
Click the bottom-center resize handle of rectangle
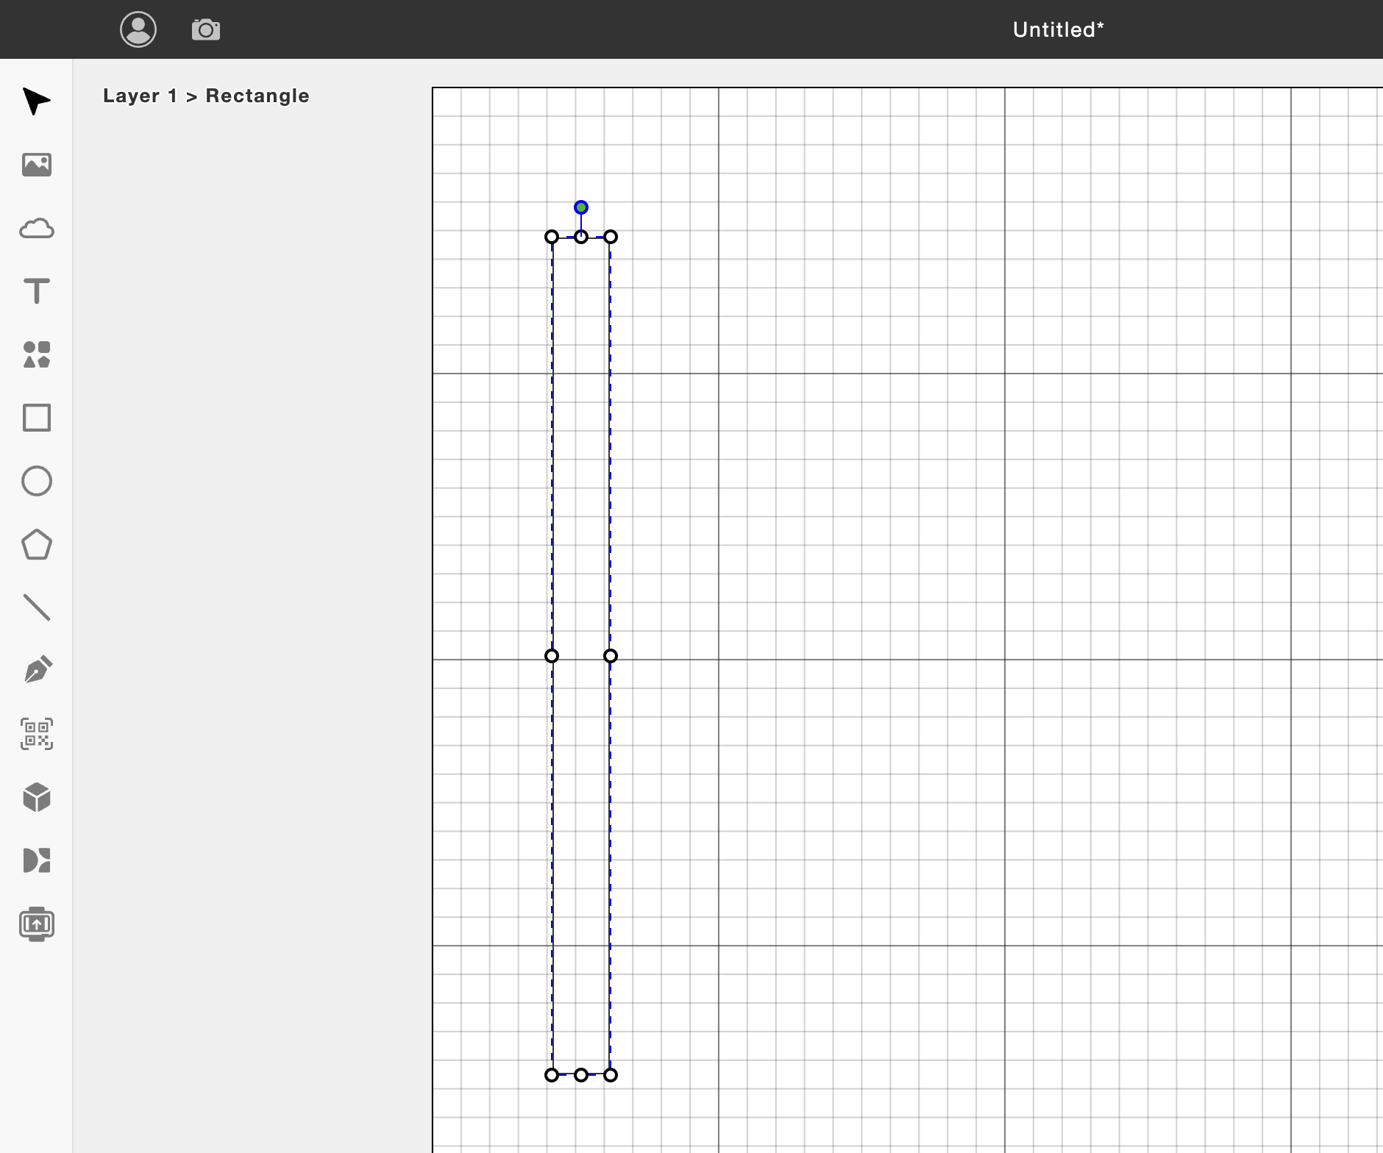click(x=581, y=1075)
